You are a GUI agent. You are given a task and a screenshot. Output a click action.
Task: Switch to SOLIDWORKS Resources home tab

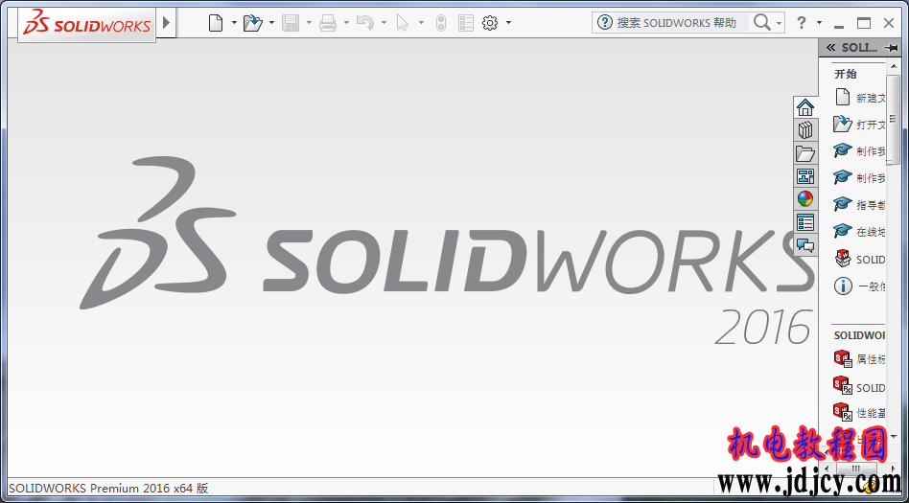coord(805,107)
